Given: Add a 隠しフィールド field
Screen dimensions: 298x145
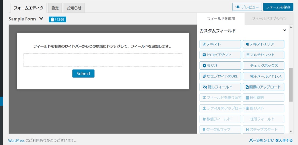Looking at the screenshot, I should click(x=220, y=87).
